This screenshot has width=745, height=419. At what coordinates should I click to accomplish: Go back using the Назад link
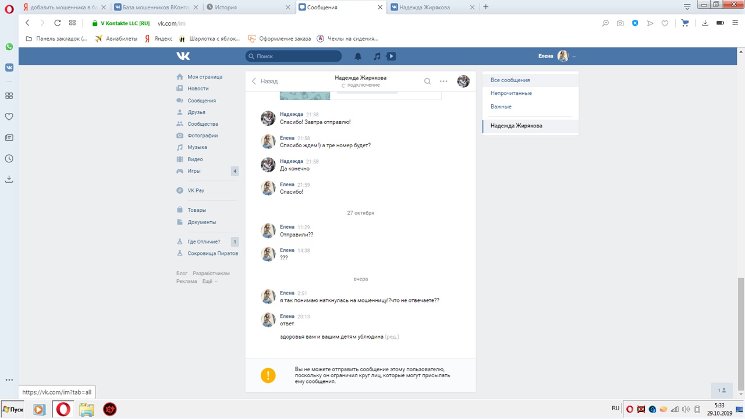click(x=265, y=81)
